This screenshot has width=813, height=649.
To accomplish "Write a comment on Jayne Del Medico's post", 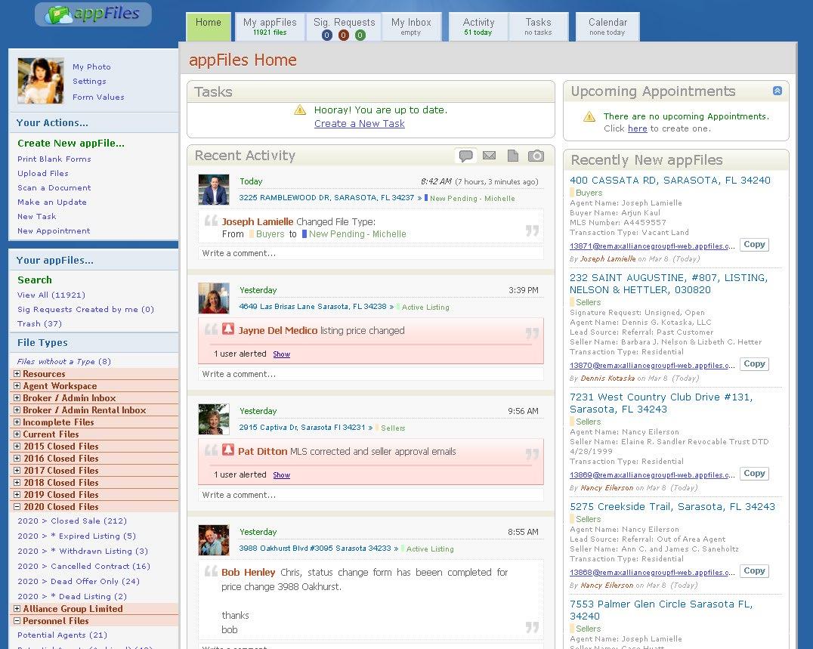I will [371, 374].
